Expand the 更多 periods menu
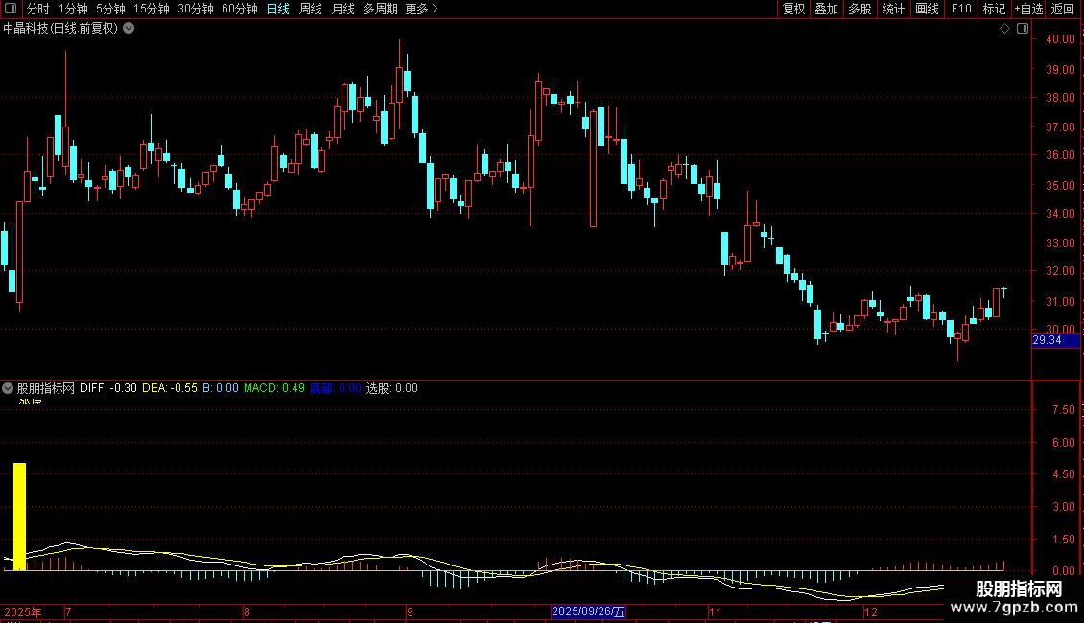Screen dimensions: 1084x623 click(421, 9)
